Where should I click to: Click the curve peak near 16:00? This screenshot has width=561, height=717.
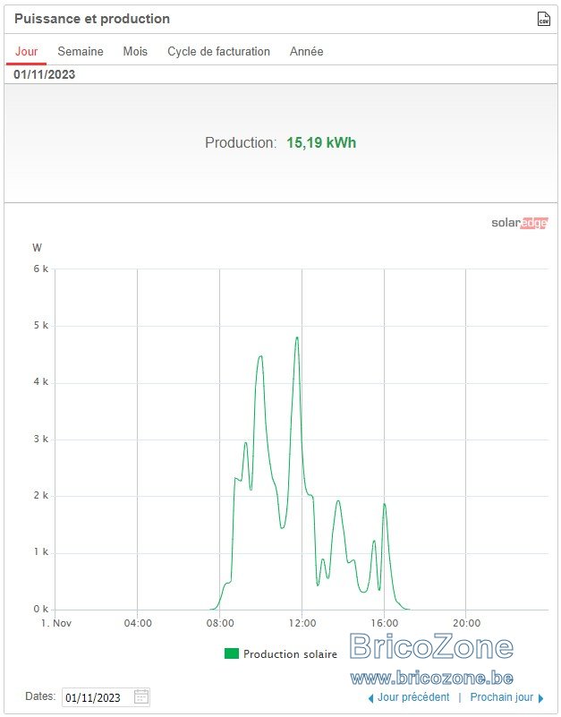pyautogui.click(x=385, y=504)
